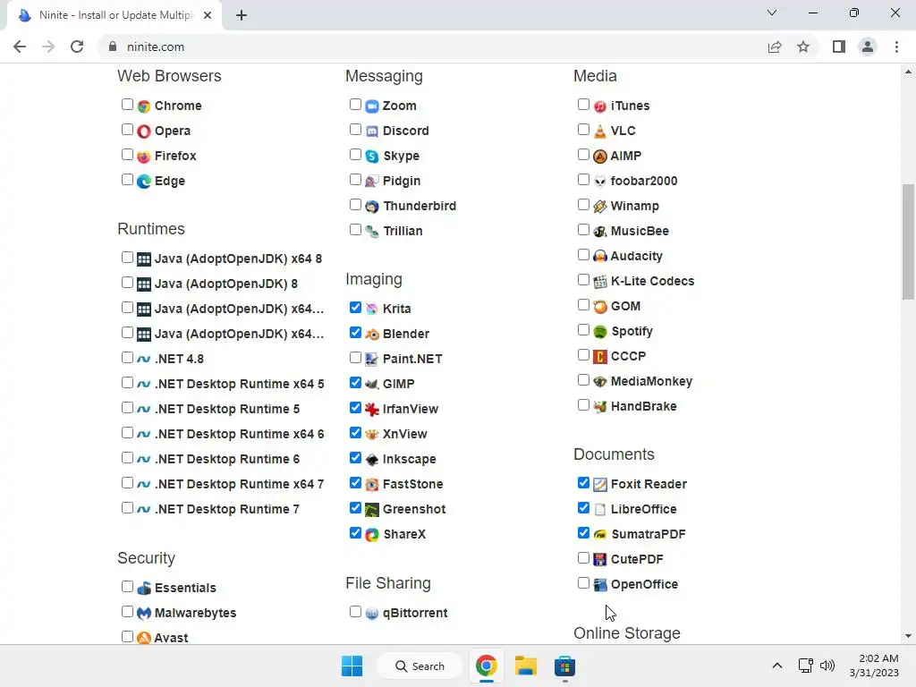The image size is (916, 687).
Task: Click the Edge logo icon
Action: pos(144,182)
